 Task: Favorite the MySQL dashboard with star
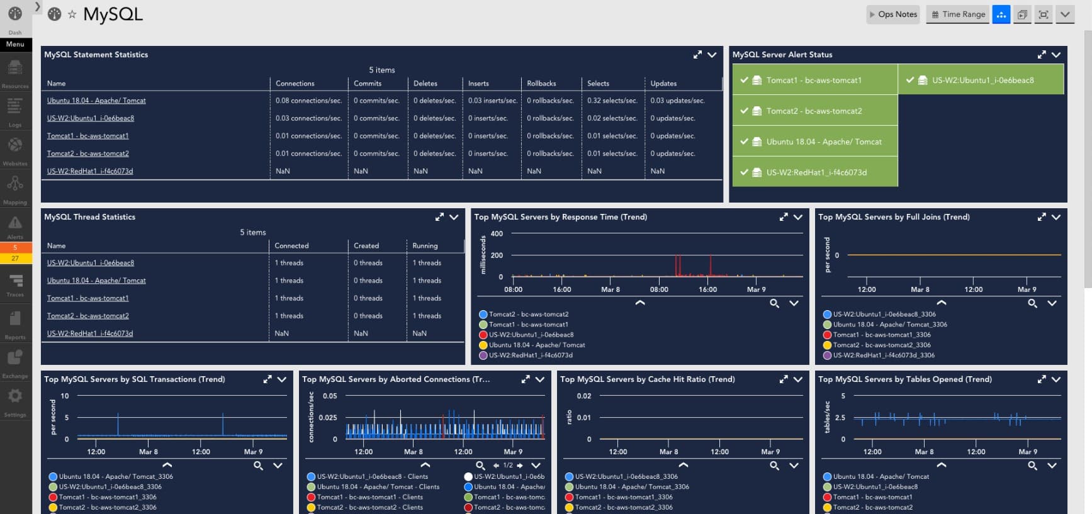tap(72, 14)
